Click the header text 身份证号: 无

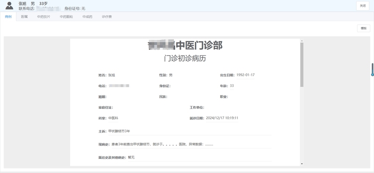[x=75, y=8]
